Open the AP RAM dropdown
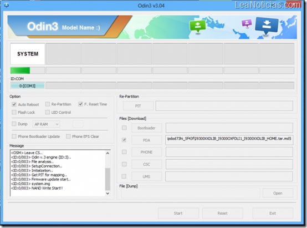 coord(46,124)
